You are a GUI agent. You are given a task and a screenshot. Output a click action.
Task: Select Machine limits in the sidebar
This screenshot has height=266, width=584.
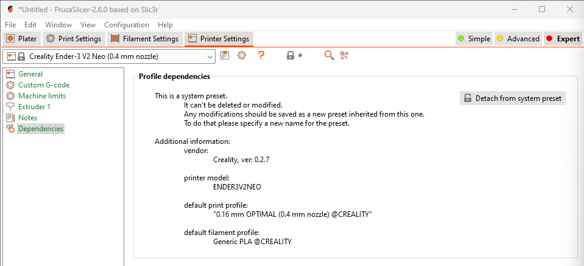pos(41,96)
